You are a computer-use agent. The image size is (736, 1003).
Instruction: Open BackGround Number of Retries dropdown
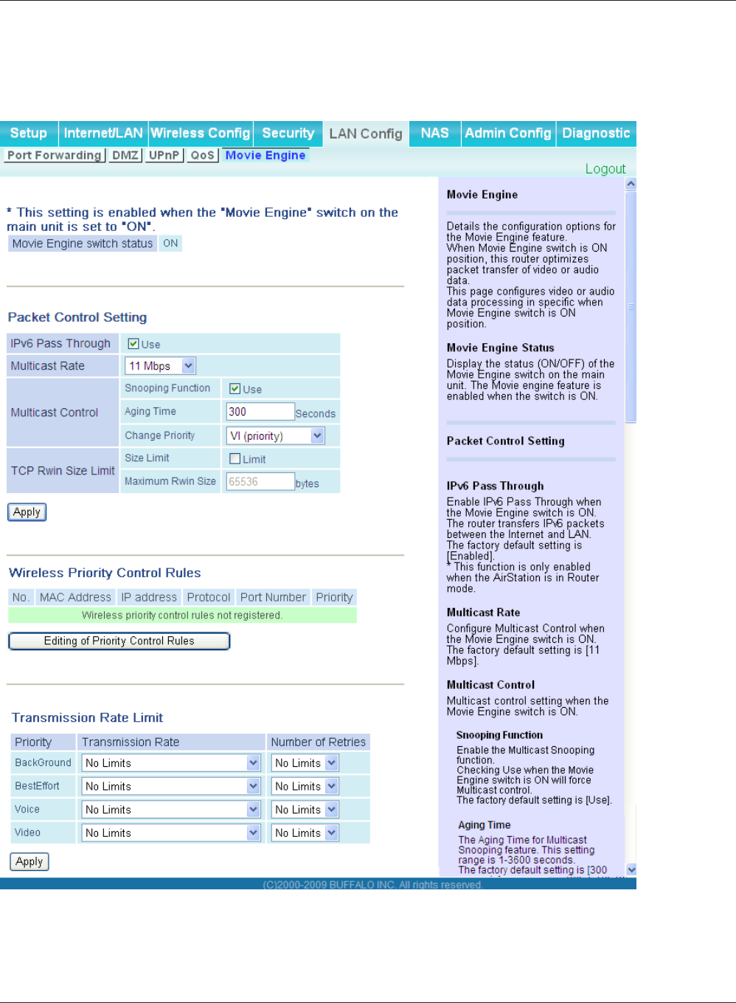pyautogui.click(x=305, y=763)
